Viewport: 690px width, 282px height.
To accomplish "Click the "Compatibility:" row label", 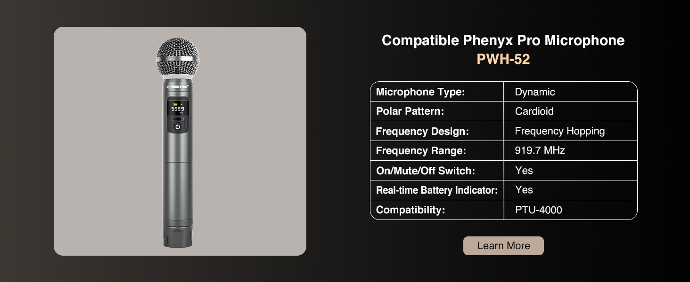I will [x=411, y=210].
